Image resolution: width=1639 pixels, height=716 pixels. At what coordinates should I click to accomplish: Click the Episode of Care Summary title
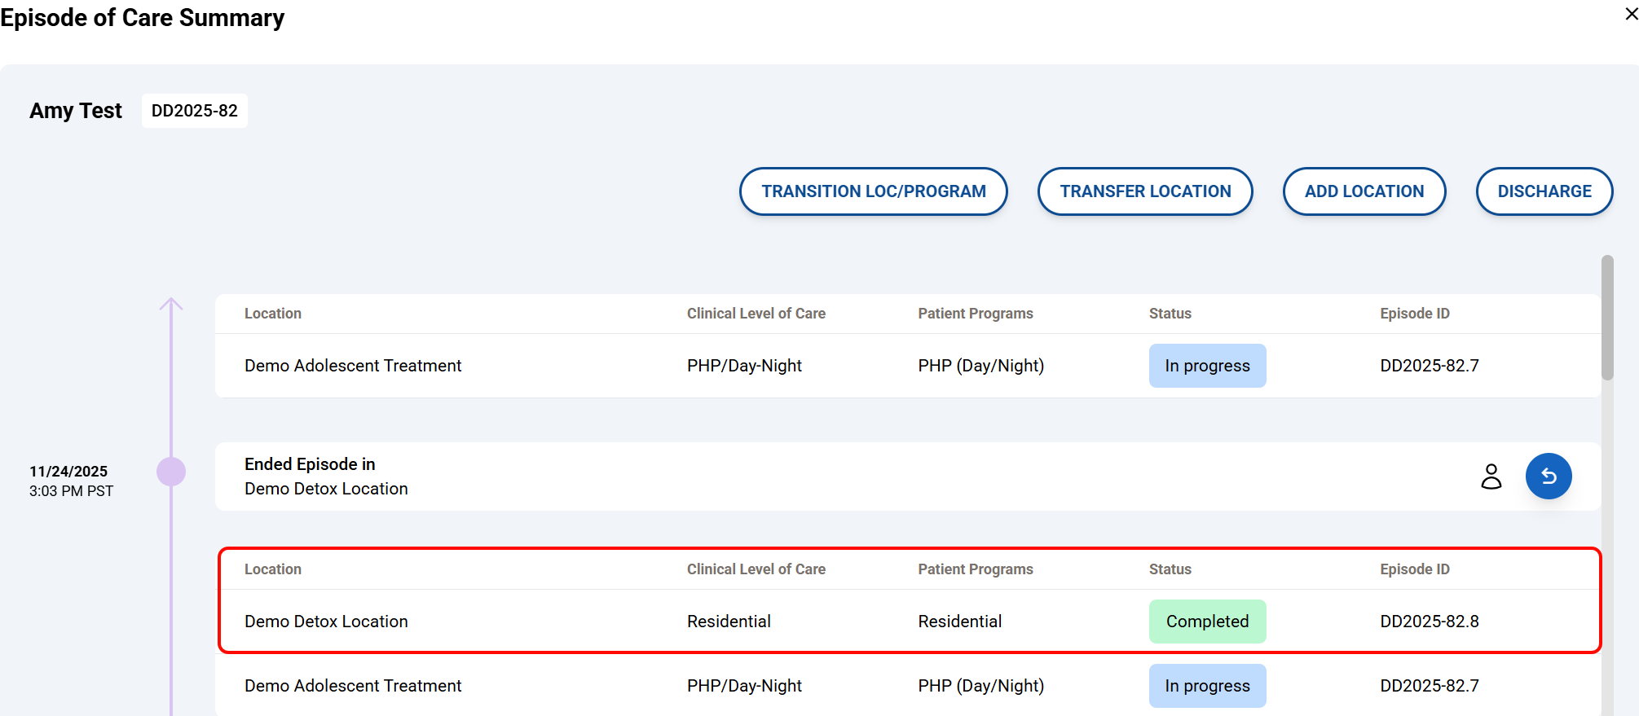click(143, 18)
